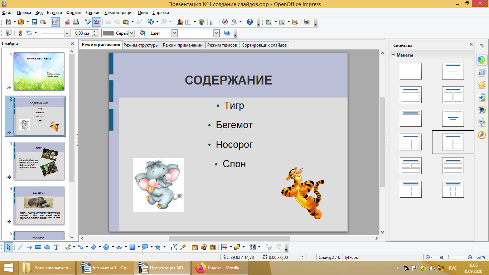Select the Rectangle tool
489x275 pixels.
[38, 247]
